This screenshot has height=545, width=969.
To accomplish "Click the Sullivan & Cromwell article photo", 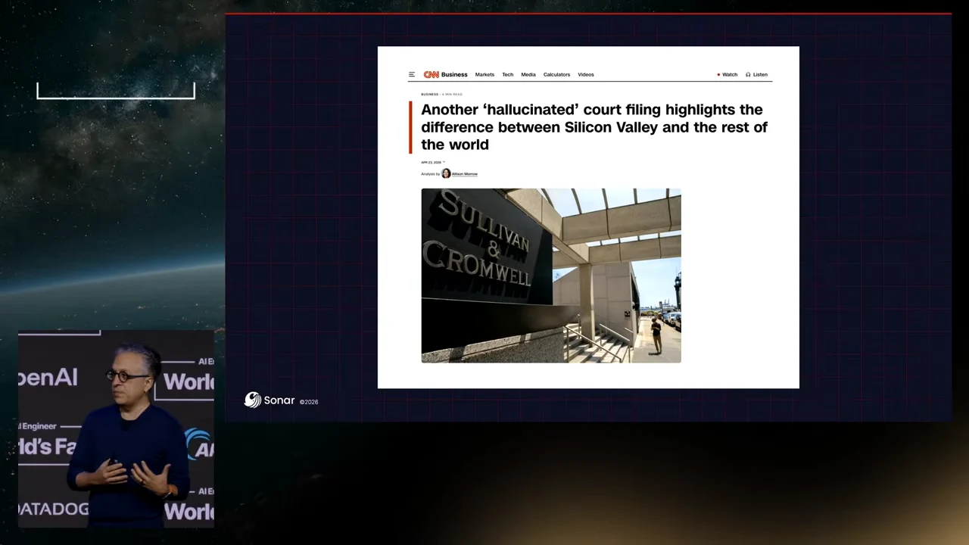I will coord(551,276).
